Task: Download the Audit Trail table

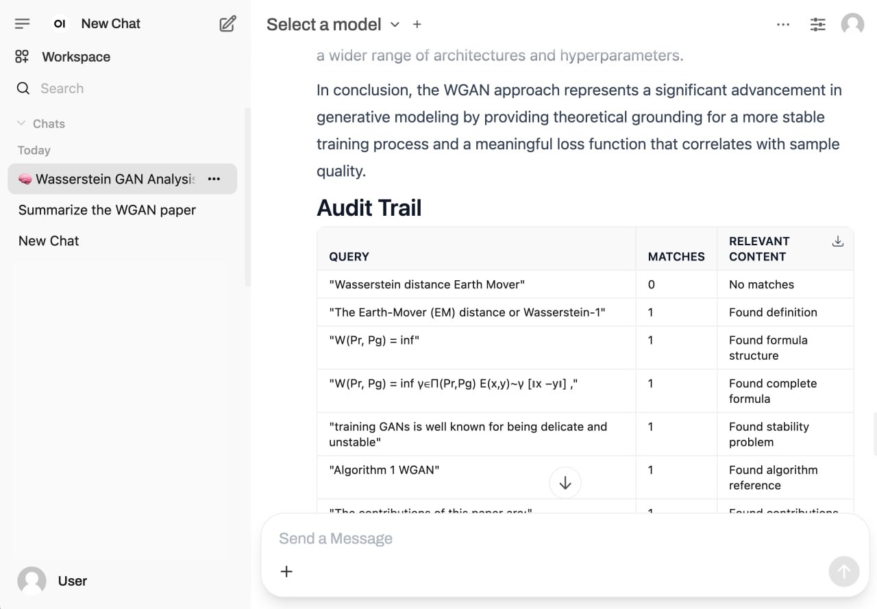Action: 837,241
